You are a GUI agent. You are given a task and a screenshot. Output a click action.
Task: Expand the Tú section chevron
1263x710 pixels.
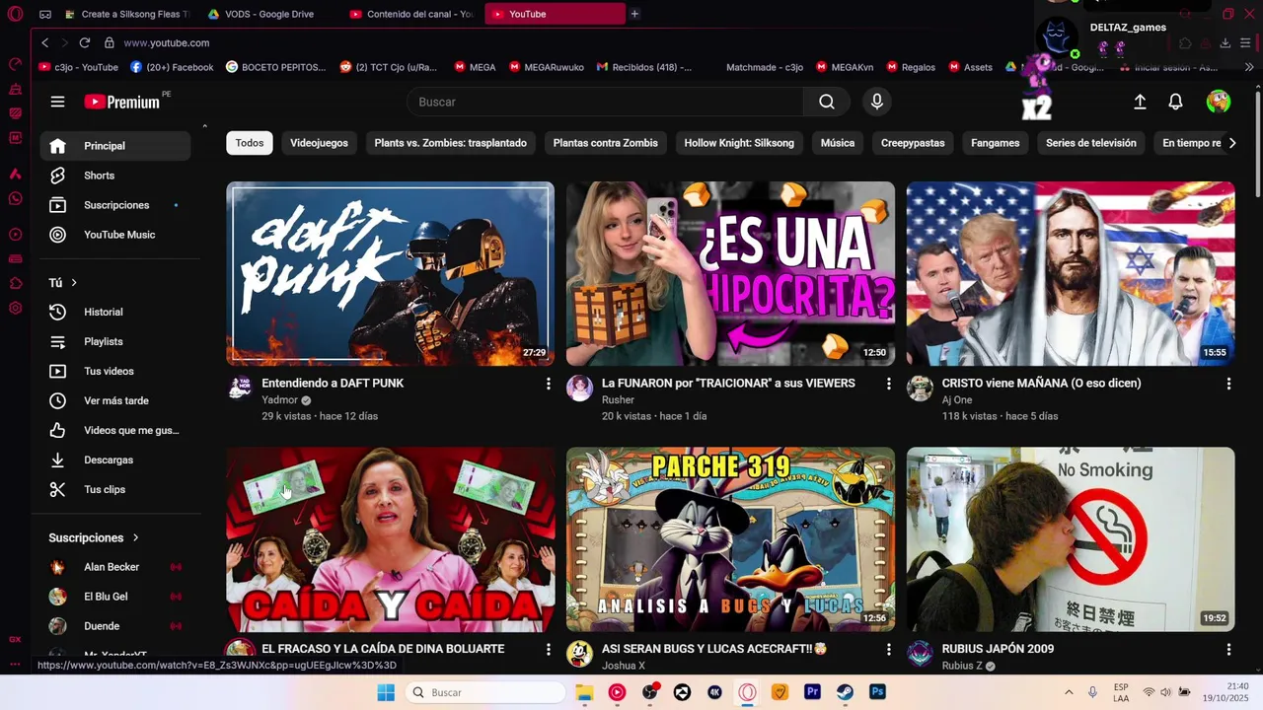[x=74, y=283]
